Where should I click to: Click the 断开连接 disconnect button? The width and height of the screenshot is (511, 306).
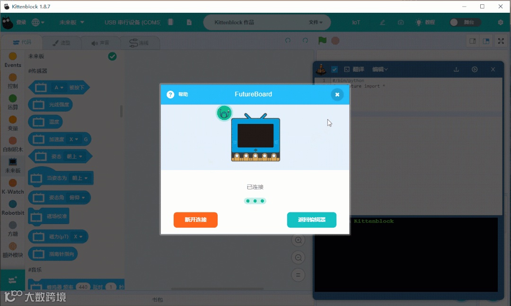[x=195, y=220]
